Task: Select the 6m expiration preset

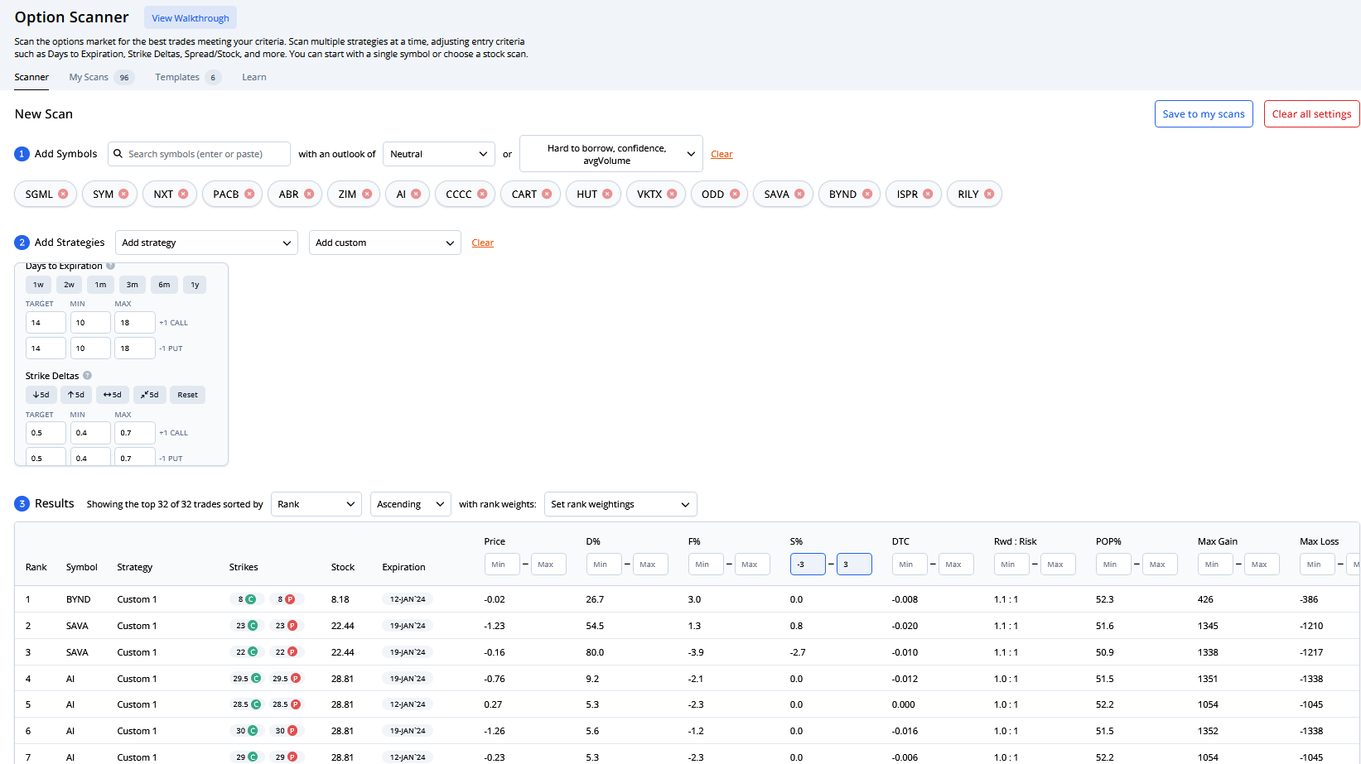Action: [164, 285]
